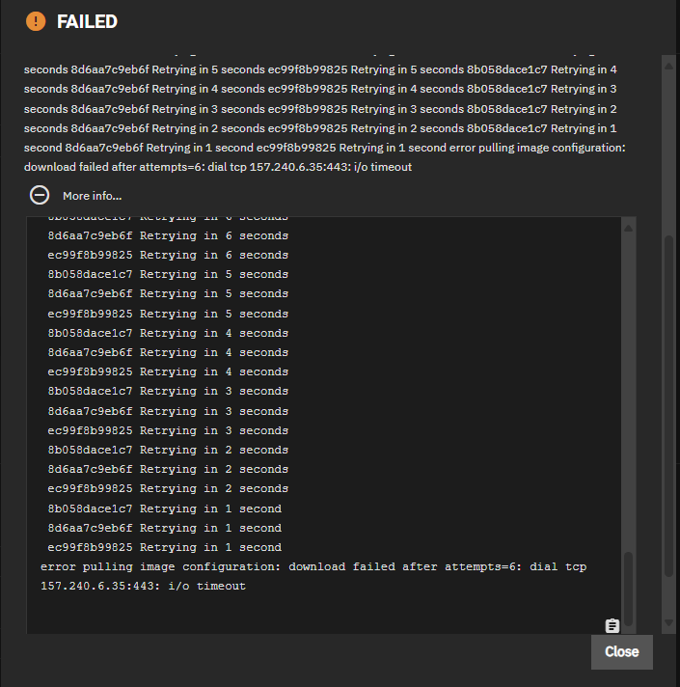This screenshot has height=687, width=680.
Task: Click the log panel's scroll-up arrow
Action: click(x=629, y=229)
